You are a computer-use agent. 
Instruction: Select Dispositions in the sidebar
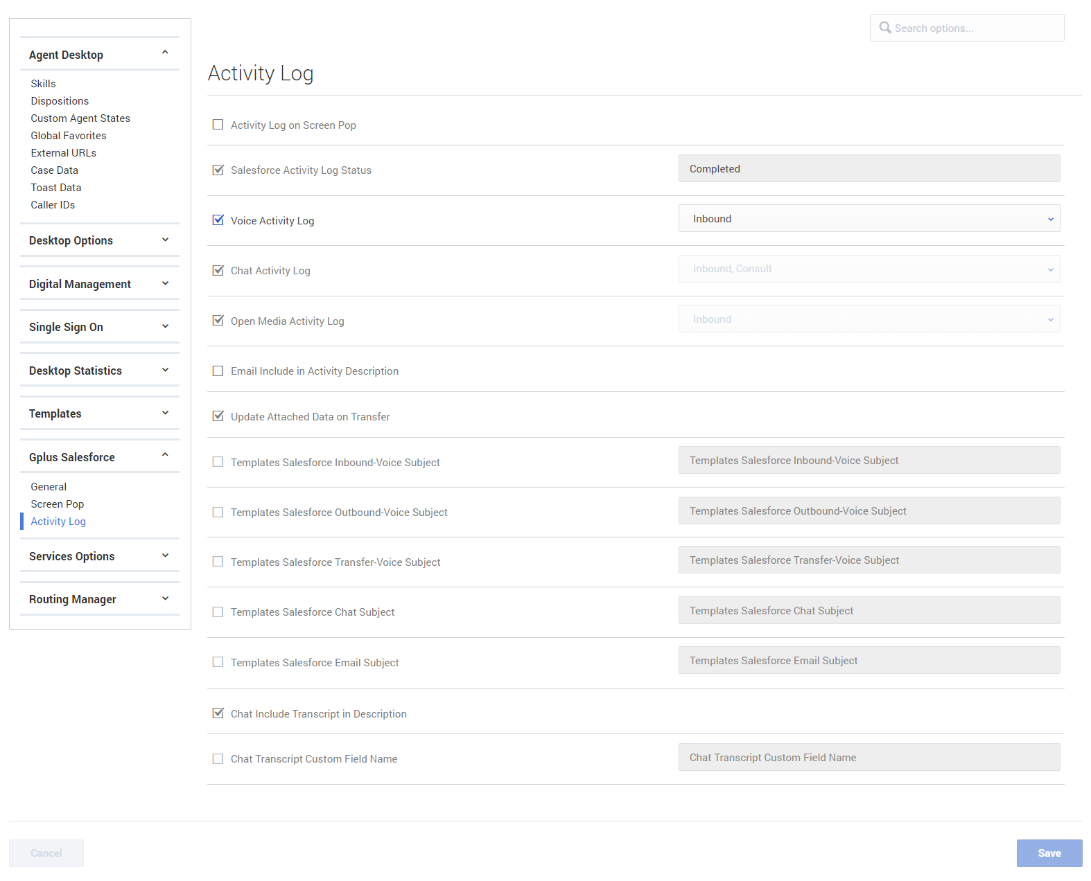pyautogui.click(x=60, y=101)
